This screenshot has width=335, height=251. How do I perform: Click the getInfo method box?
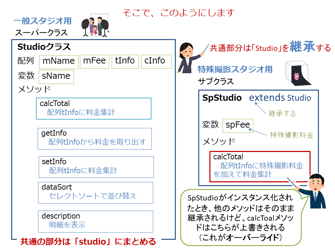coord(95,139)
